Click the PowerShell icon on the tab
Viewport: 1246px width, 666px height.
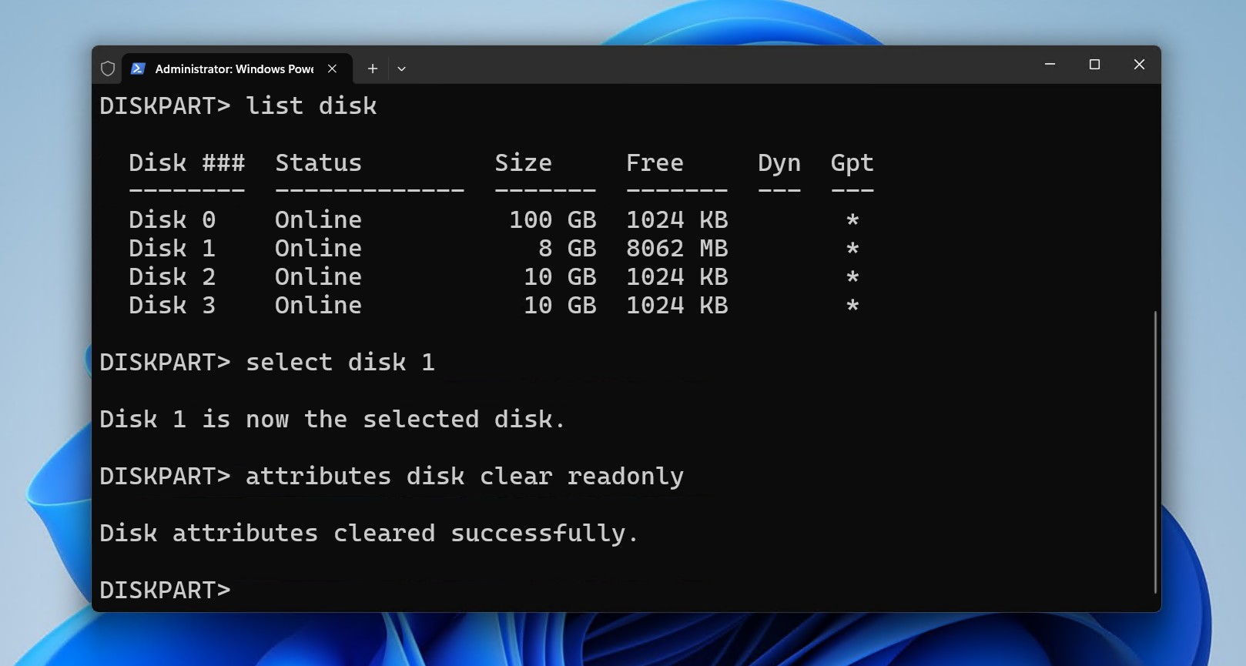click(138, 69)
